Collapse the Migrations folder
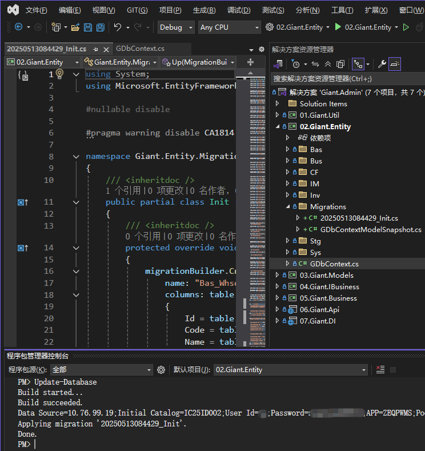 [287, 206]
